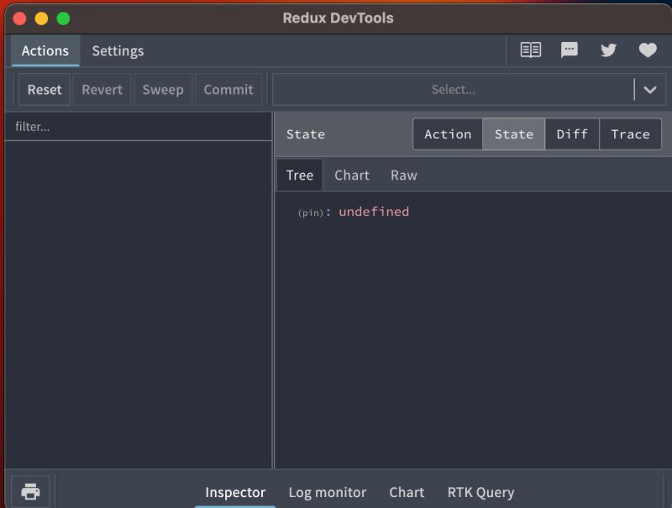This screenshot has width=672, height=508.
Task: Switch to the Settings tab
Action: coord(118,51)
